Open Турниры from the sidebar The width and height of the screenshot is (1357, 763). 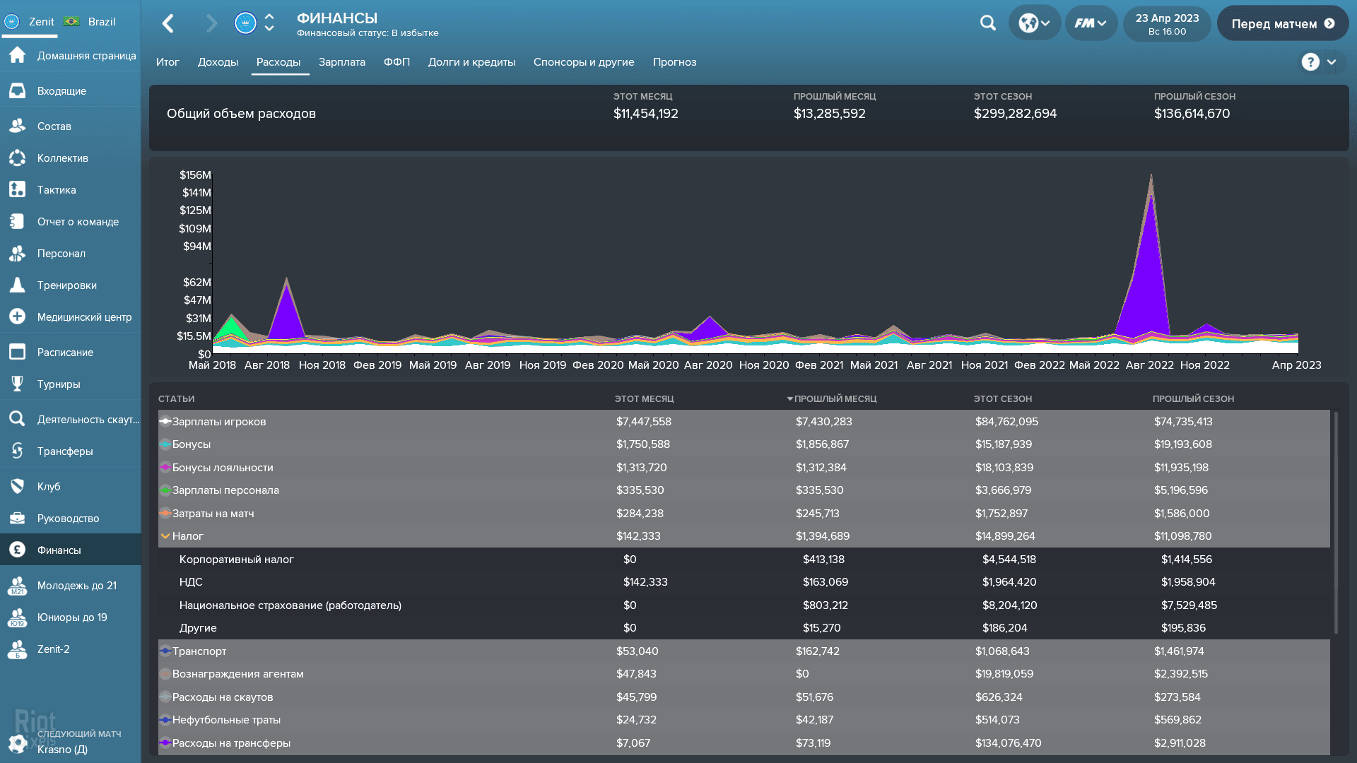[59, 384]
